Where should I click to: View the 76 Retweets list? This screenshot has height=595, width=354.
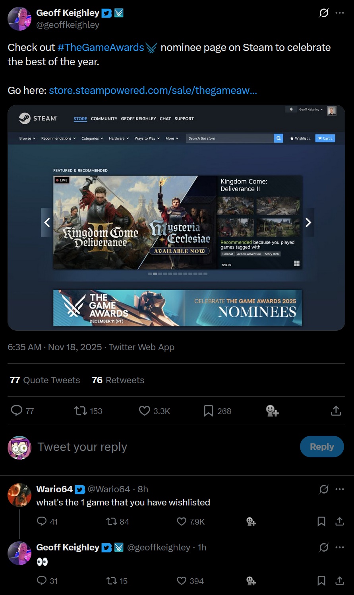tap(118, 380)
